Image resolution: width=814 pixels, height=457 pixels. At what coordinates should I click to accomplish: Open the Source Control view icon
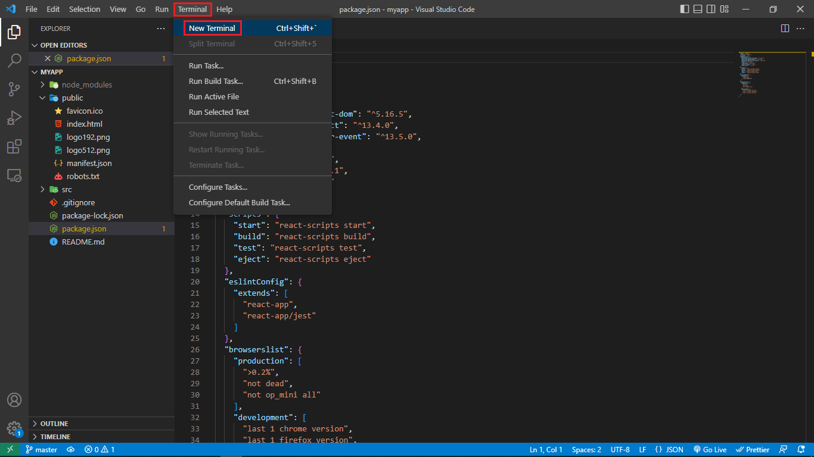tap(14, 89)
